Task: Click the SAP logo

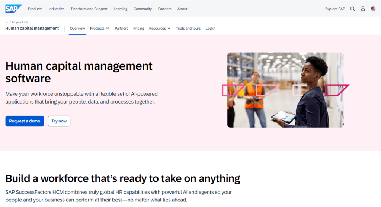Action: click(x=13, y=9)
